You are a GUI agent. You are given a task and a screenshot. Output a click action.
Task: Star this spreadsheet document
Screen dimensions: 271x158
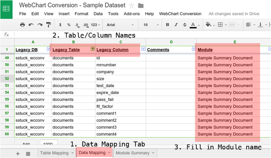(x=131, y=5)
